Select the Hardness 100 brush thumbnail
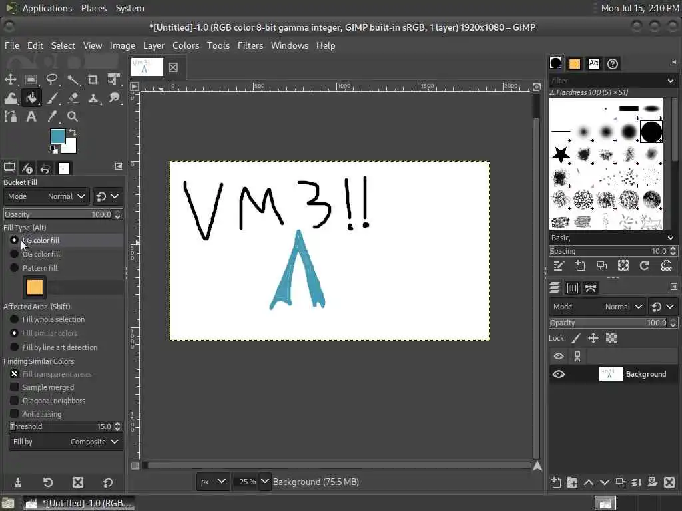Viewport: 682px width, 511px height. (651, 132)
